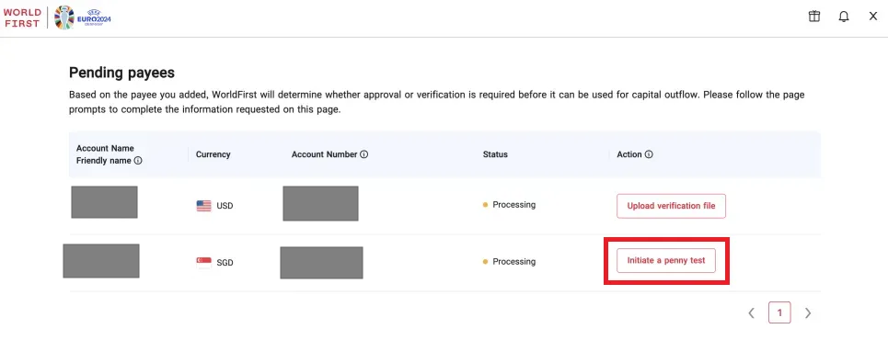The width and height of the screenshot is (888, 363).
Task: Open the notifications bell
Action: pyautogui.click(x=844, y=17)
